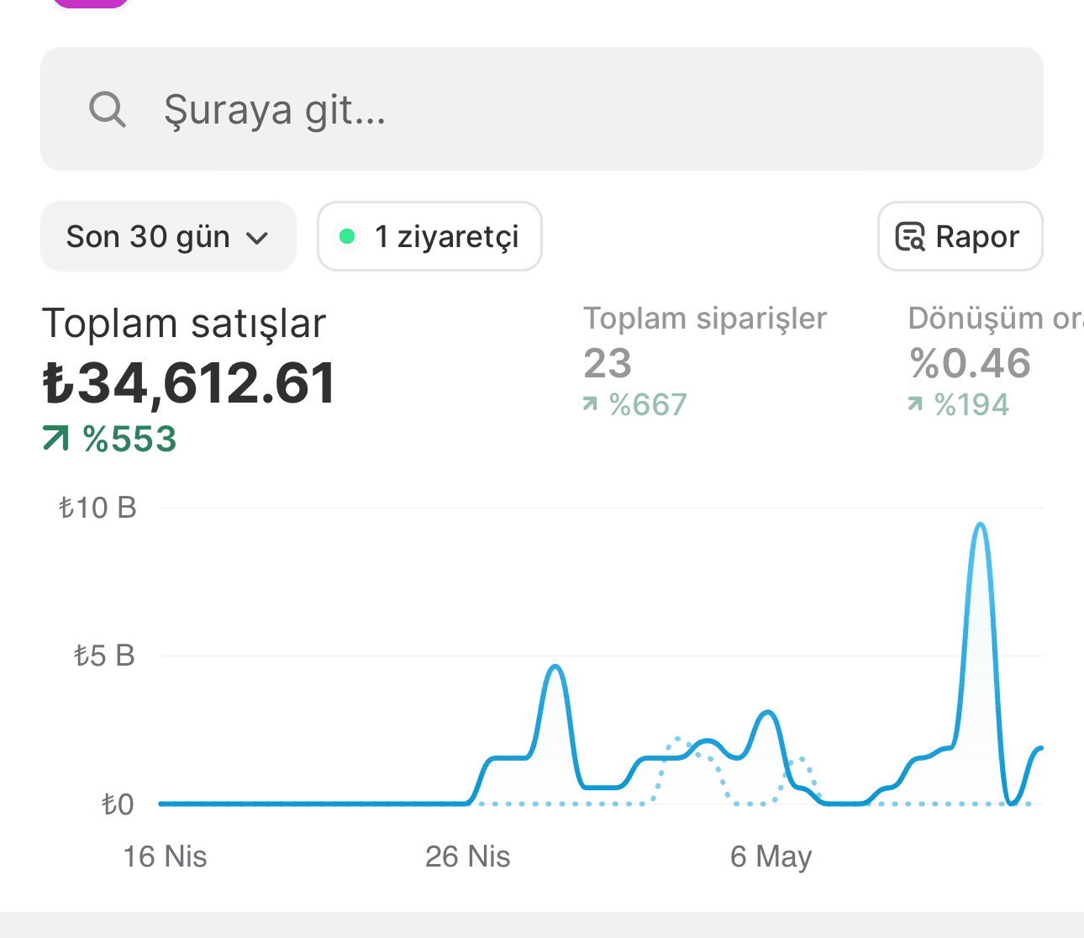This screenshot has height=938, width=1084.
Task: Click the green sales increase arrow
Action: tap(55, 438)
